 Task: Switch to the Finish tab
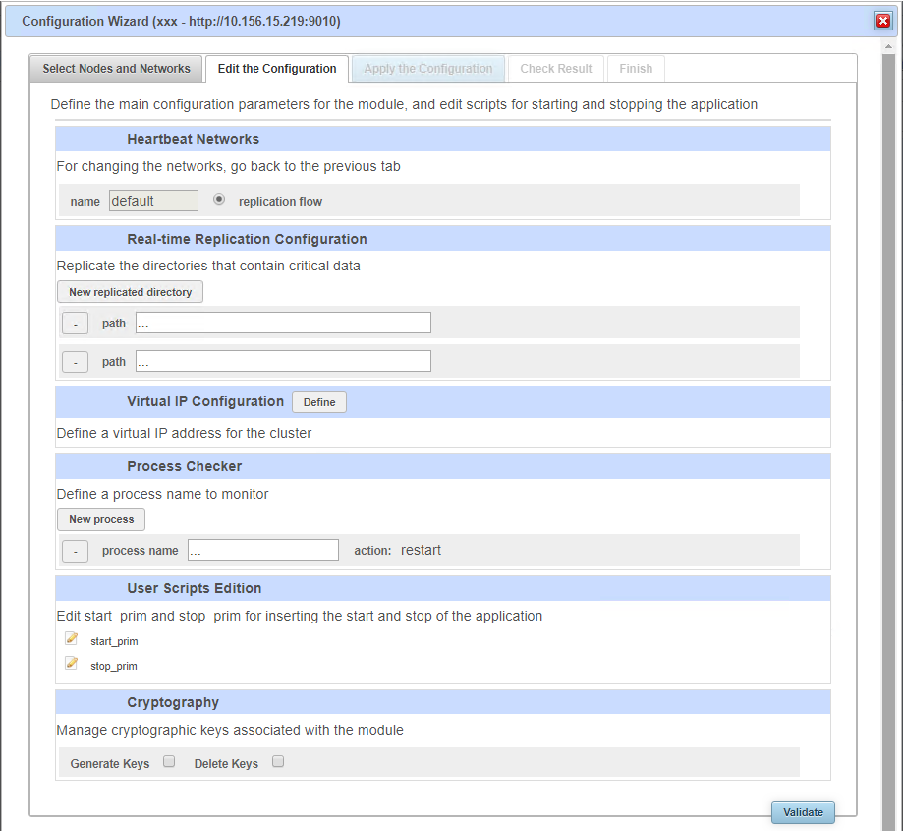pyautogui.click(x=635, y=68)
